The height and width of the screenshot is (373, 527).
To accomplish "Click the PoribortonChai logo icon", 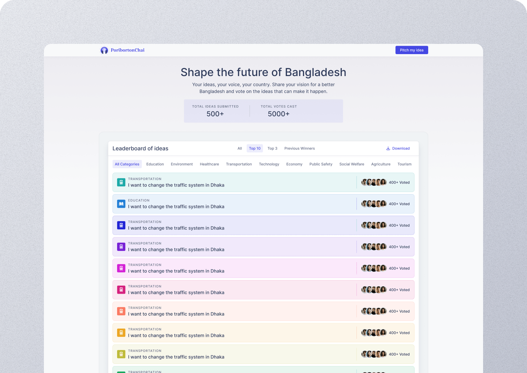I will point(104,50).
